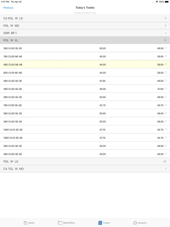Tap the Wi-Fi status icon
The image size is (170, 227).
tap(157, 2)
